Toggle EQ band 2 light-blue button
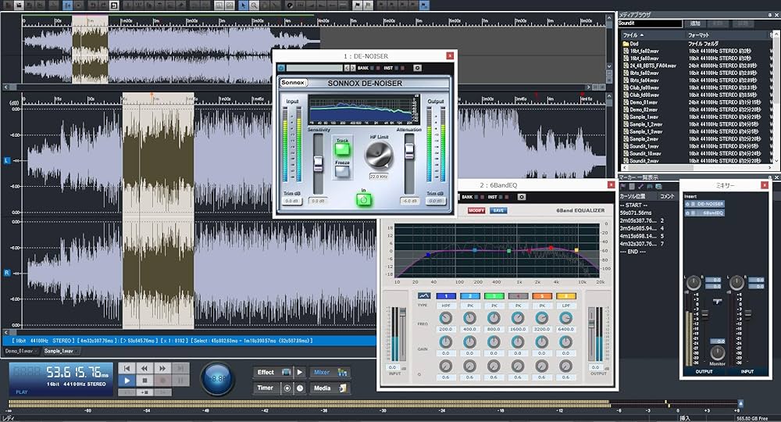 (x=469, y=296)
